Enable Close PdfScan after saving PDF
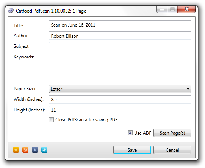205x168 pixels. 51,119
